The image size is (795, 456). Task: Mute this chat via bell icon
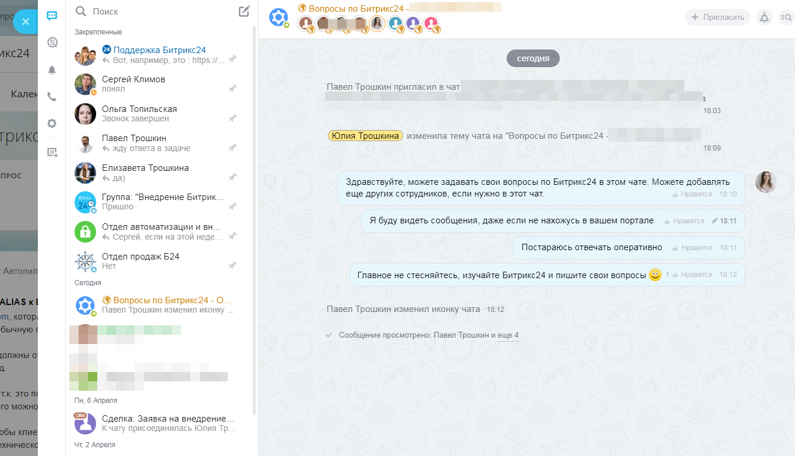(764, 18)
